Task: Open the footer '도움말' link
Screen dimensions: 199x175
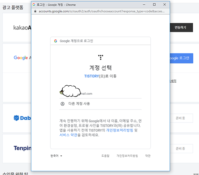Action: tap(105, 156)
